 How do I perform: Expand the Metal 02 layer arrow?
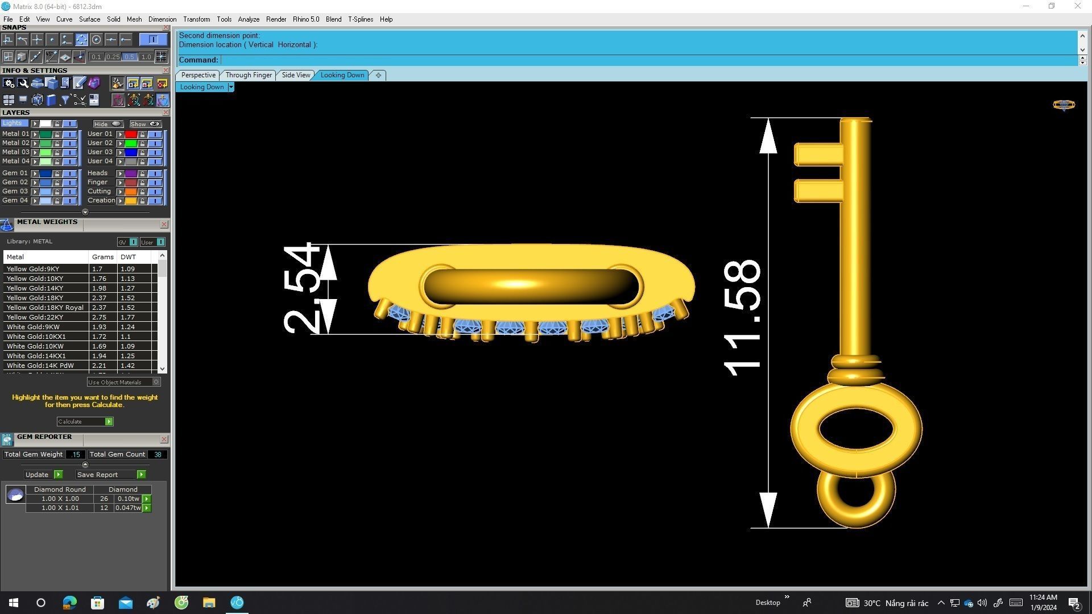click(35, 143)
